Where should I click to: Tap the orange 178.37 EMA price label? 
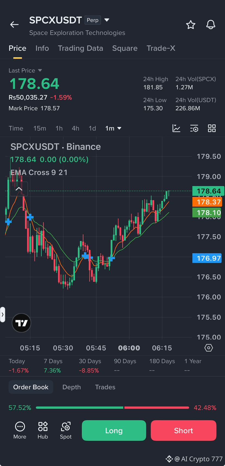[207, 202]
